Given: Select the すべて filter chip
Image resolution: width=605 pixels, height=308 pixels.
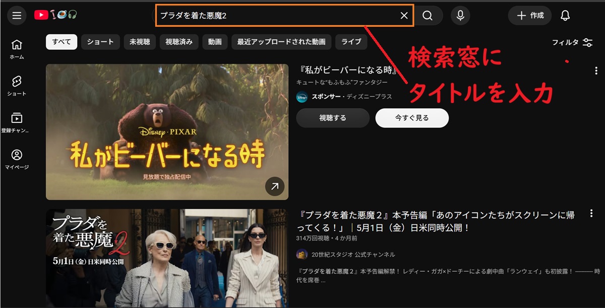Looking at the screenshot, I should click(x=62, y=42).
